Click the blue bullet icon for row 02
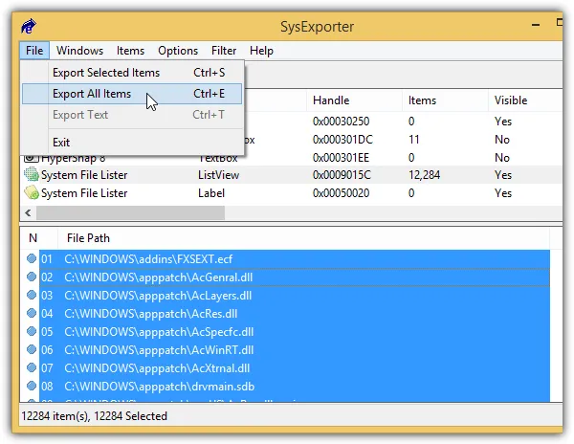 tap(32, 277)
